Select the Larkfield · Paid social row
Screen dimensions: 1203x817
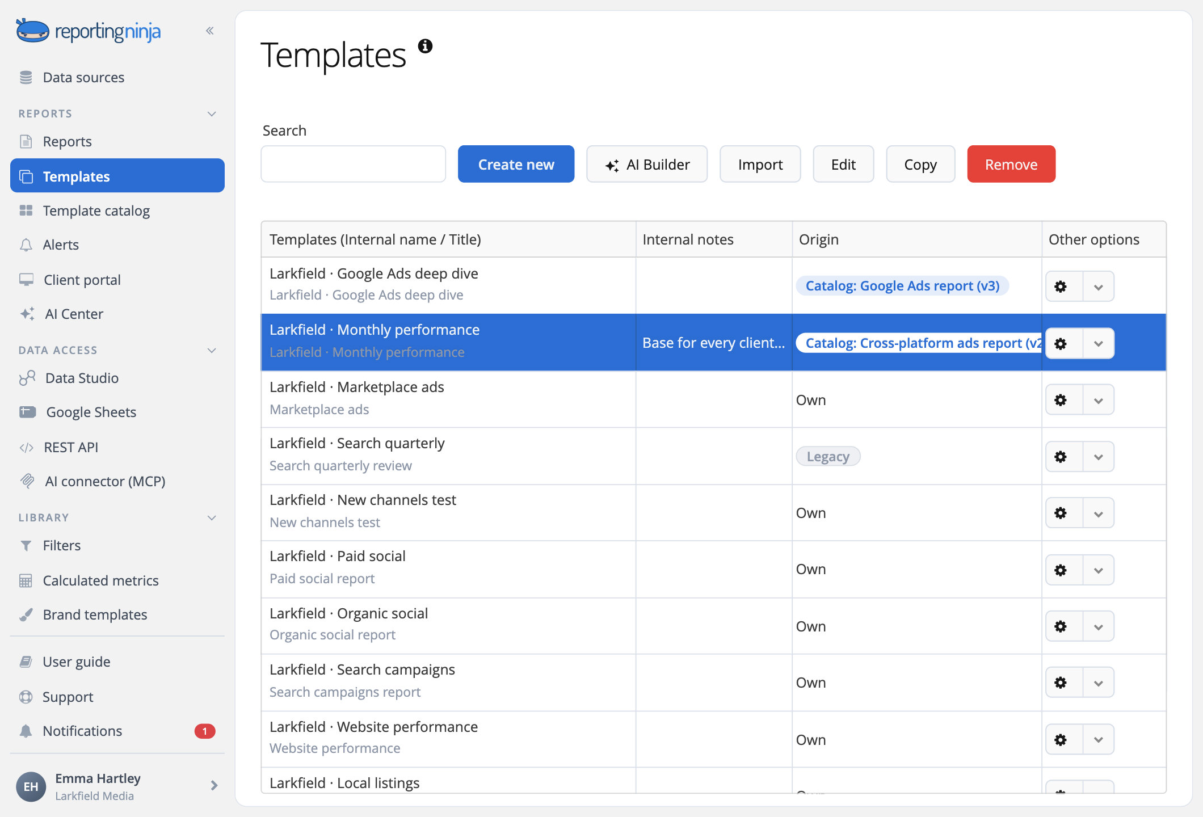click(x=713, y=569)
